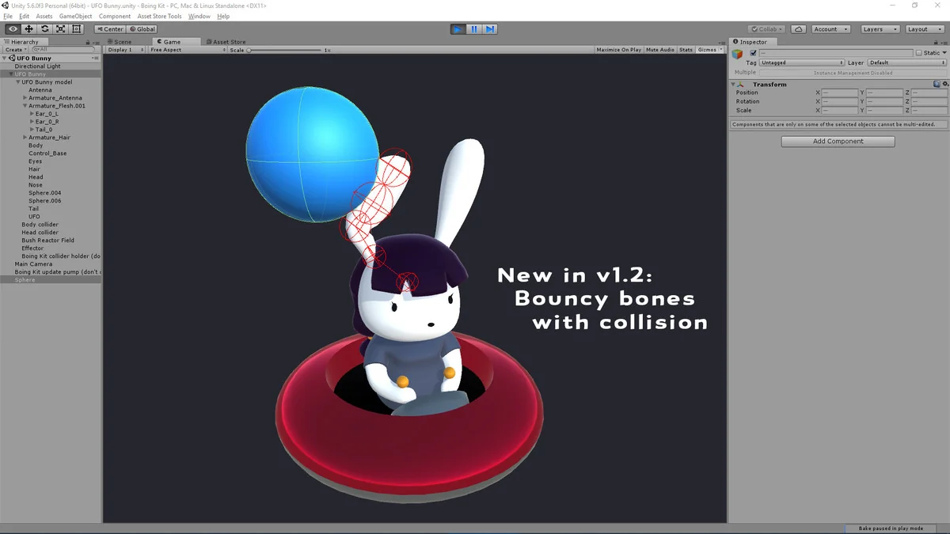This screenshot has height=534, width=950.
Task: Uncheck the object active checkbox in Inspector
Action: tap(753, 53)
